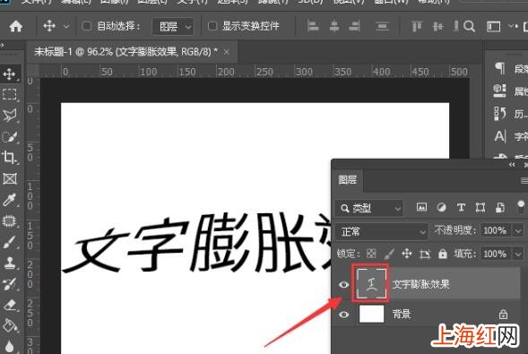
Task: Select the Spot Healing Brush tool
Action: pos(9,221)
